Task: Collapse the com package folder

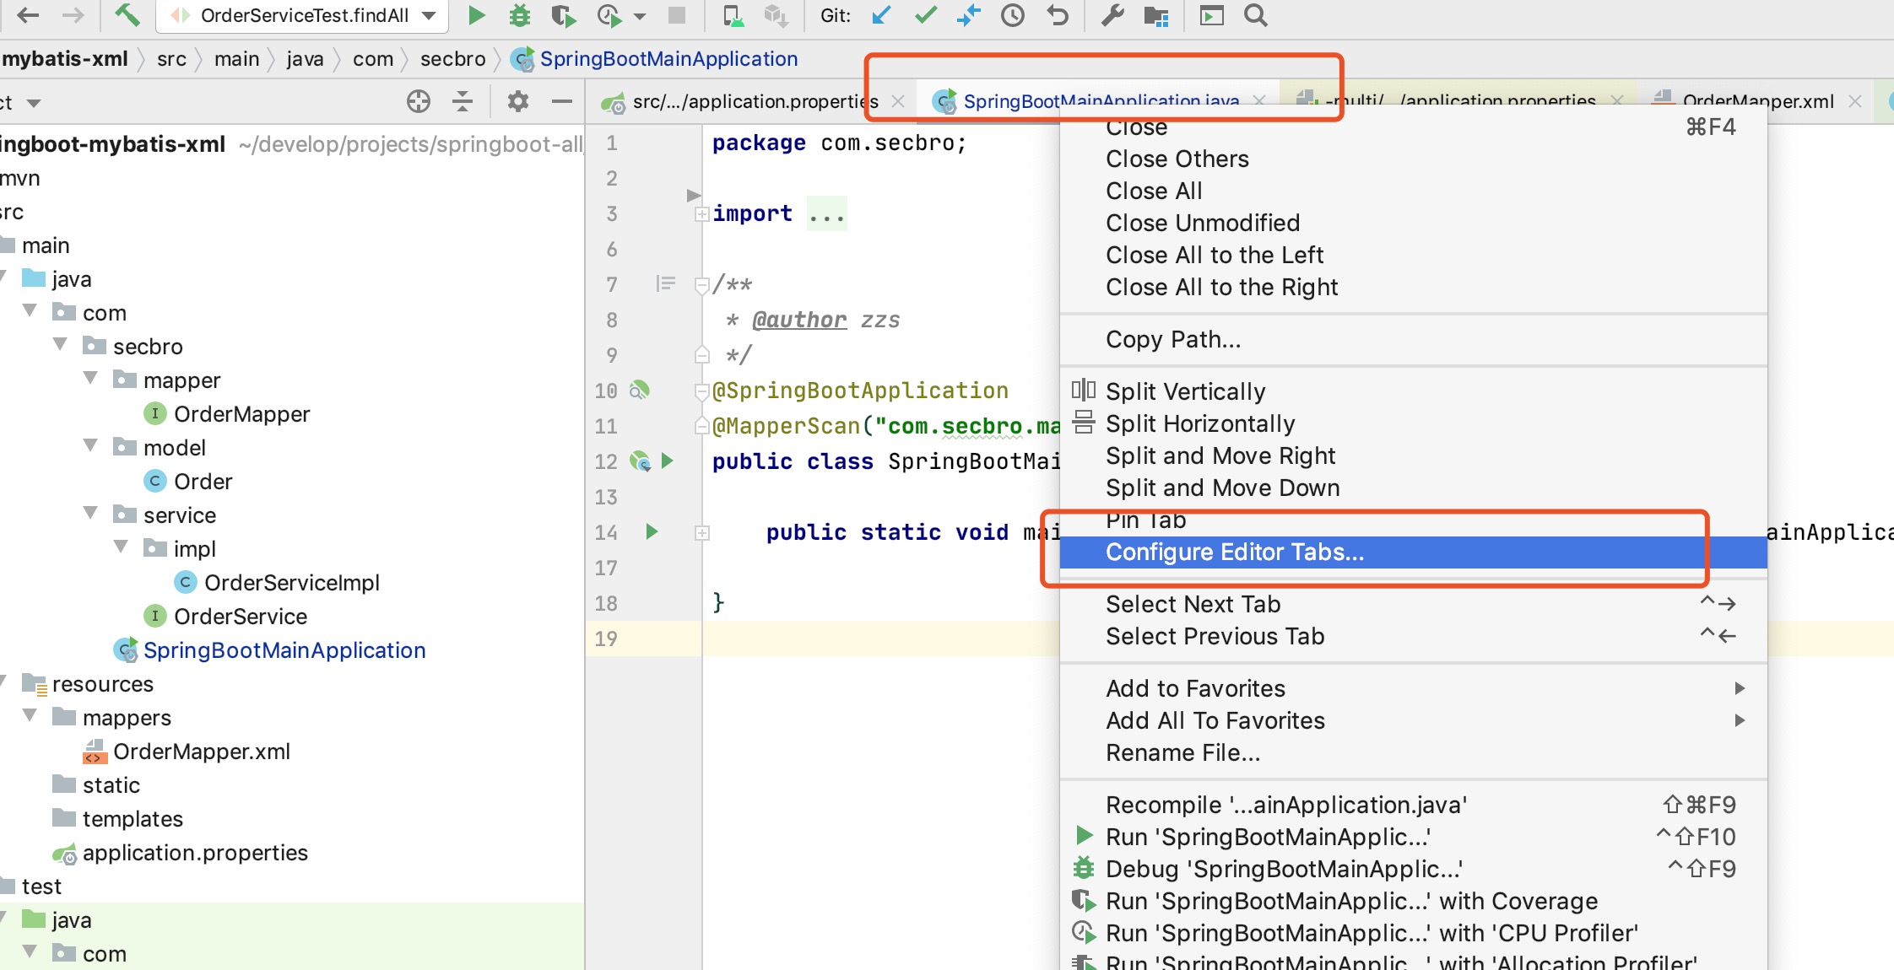Action: coord(30,310)
